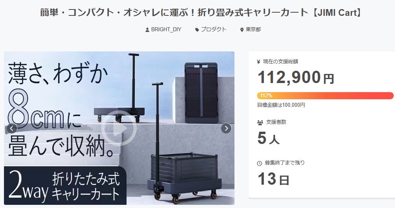Click the 112% funding progress bar
The width and height of the screenshot is (395, 208).
pos(325,96)
